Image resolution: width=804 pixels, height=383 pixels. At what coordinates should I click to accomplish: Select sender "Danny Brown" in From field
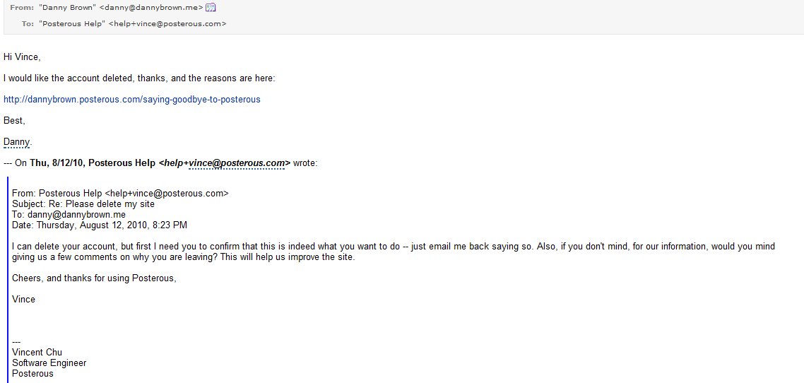pyautogui.click(x=66, y=8)
